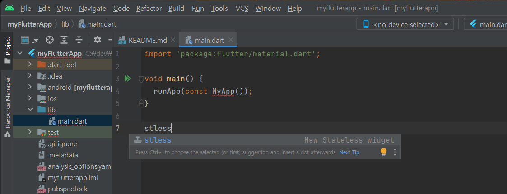
Task: Click lib breadcrumb in navigation bar
Action: coord(65,24)
